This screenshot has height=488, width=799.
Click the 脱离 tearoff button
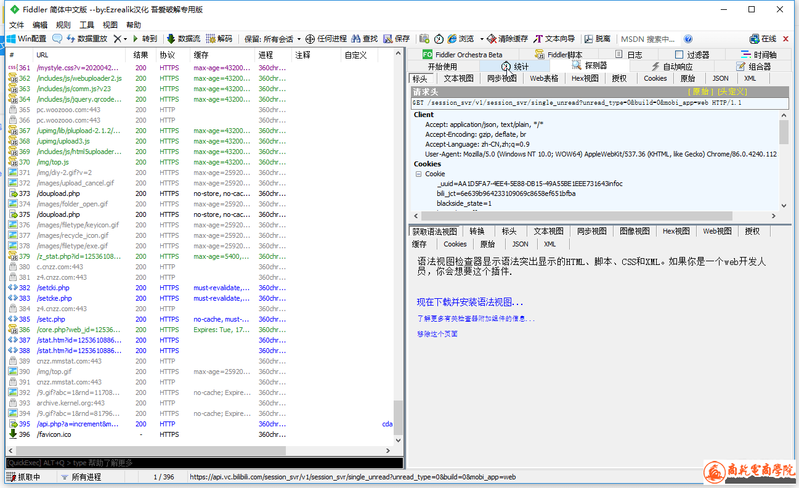click(x=598, y=39)
